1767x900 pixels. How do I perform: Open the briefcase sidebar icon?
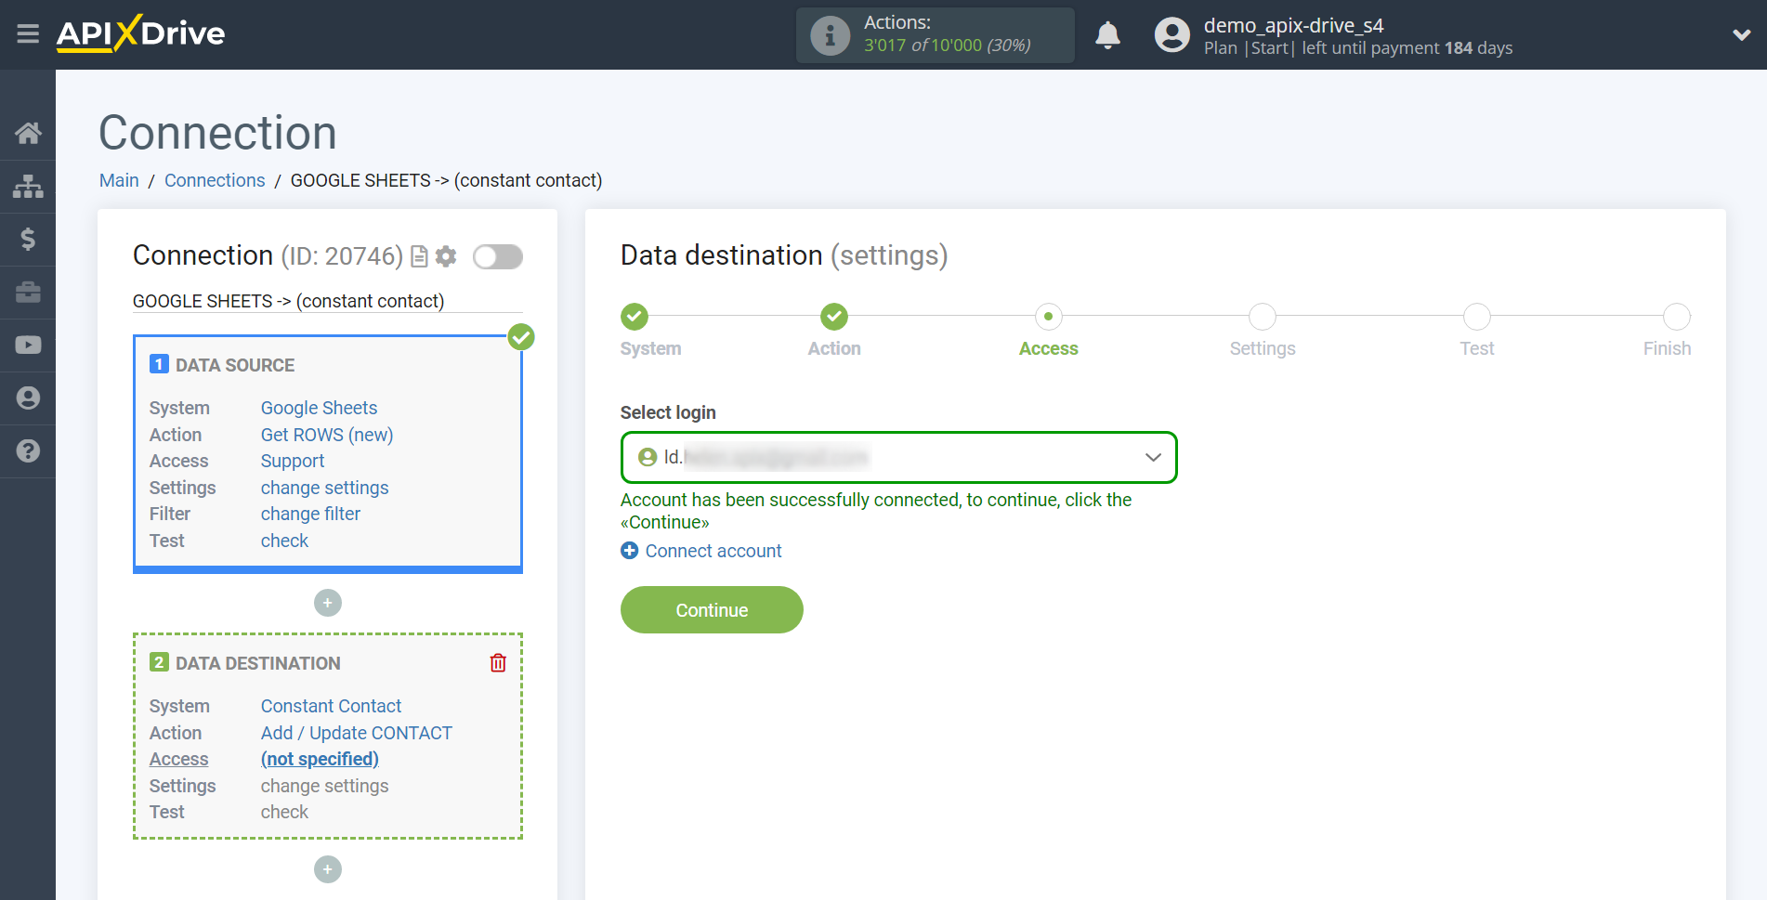pos(28,292)
